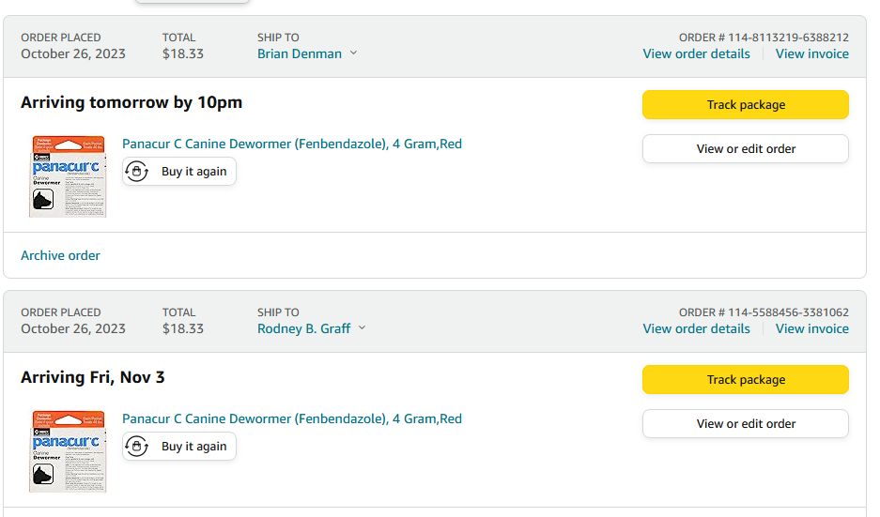Viewport: 880px width, 517px height.
Task: Click the Buy it again cart icon, first order
Action: [137, 172]
